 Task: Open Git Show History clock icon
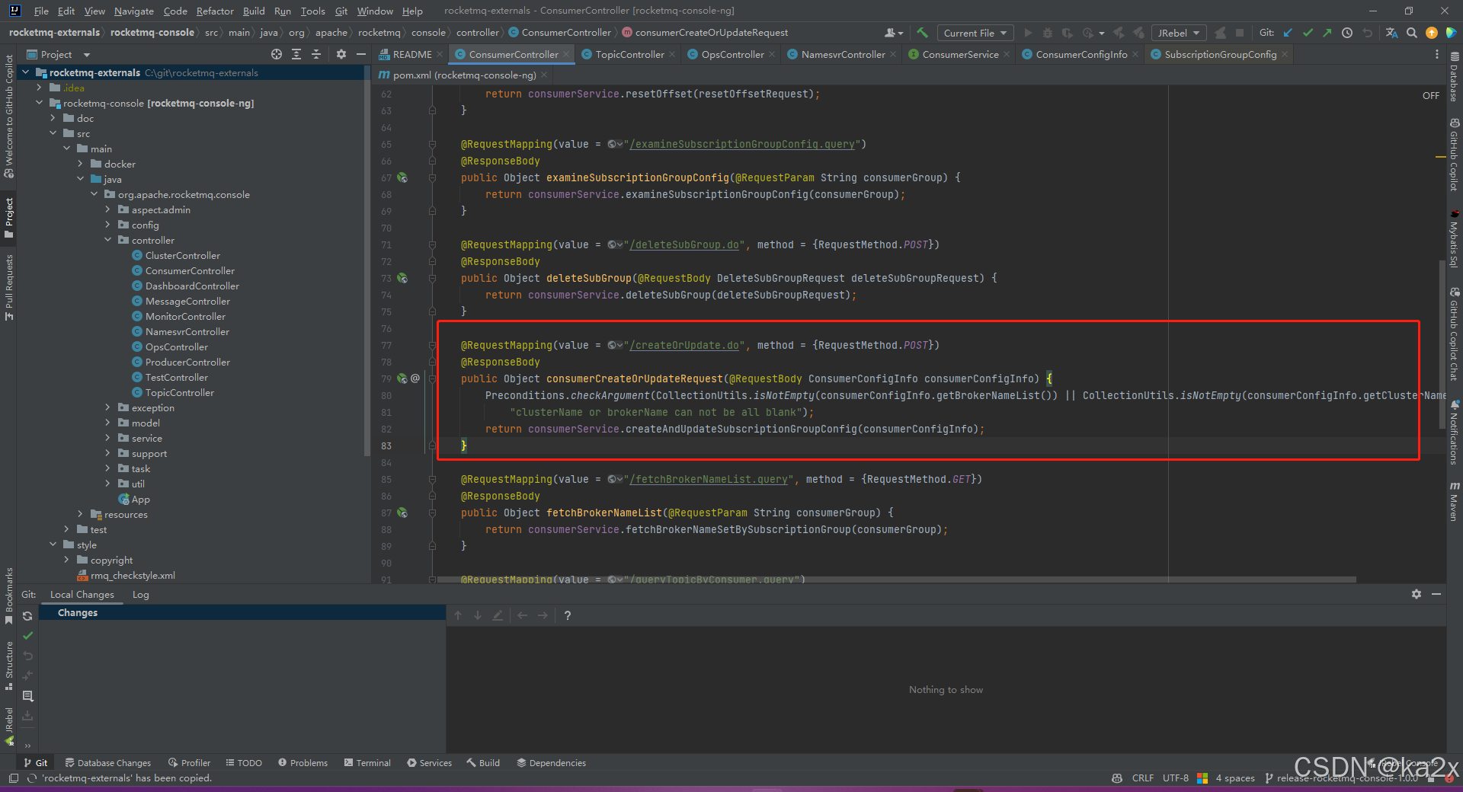pyautogui.click(x=1347, y=33)
